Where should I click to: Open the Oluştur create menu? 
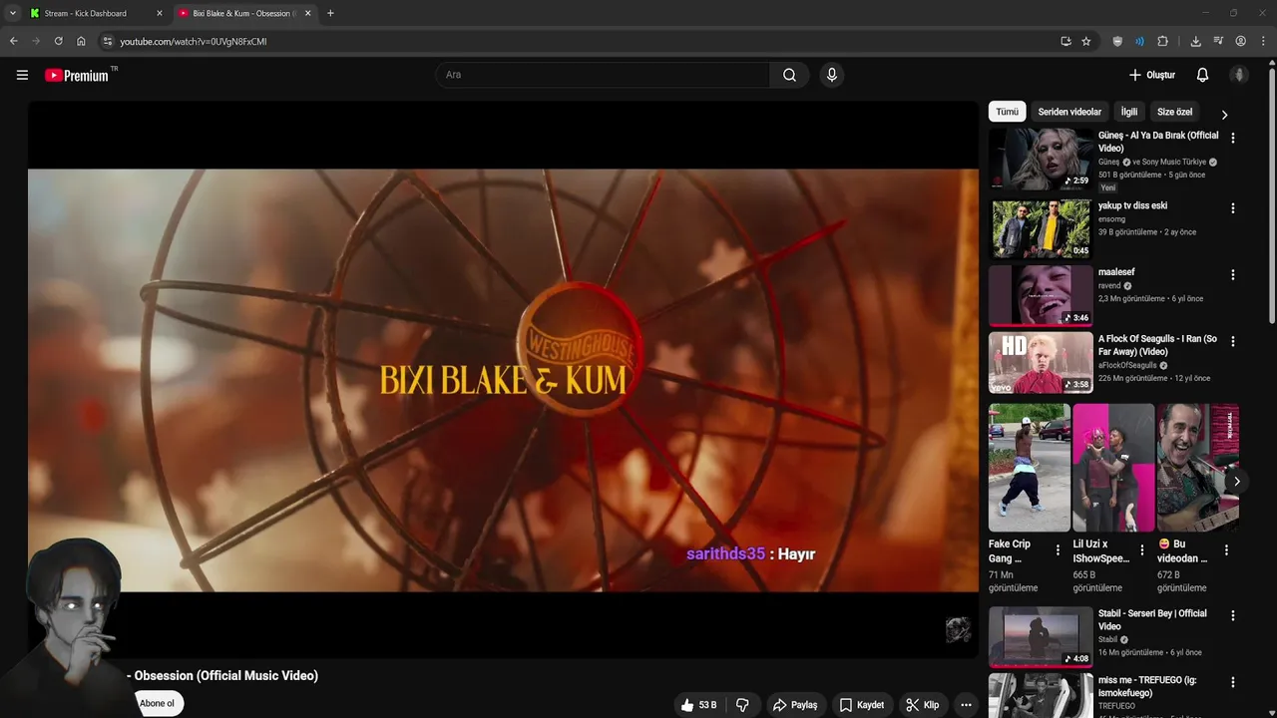pyautogui.click(x=1151, y=75)
